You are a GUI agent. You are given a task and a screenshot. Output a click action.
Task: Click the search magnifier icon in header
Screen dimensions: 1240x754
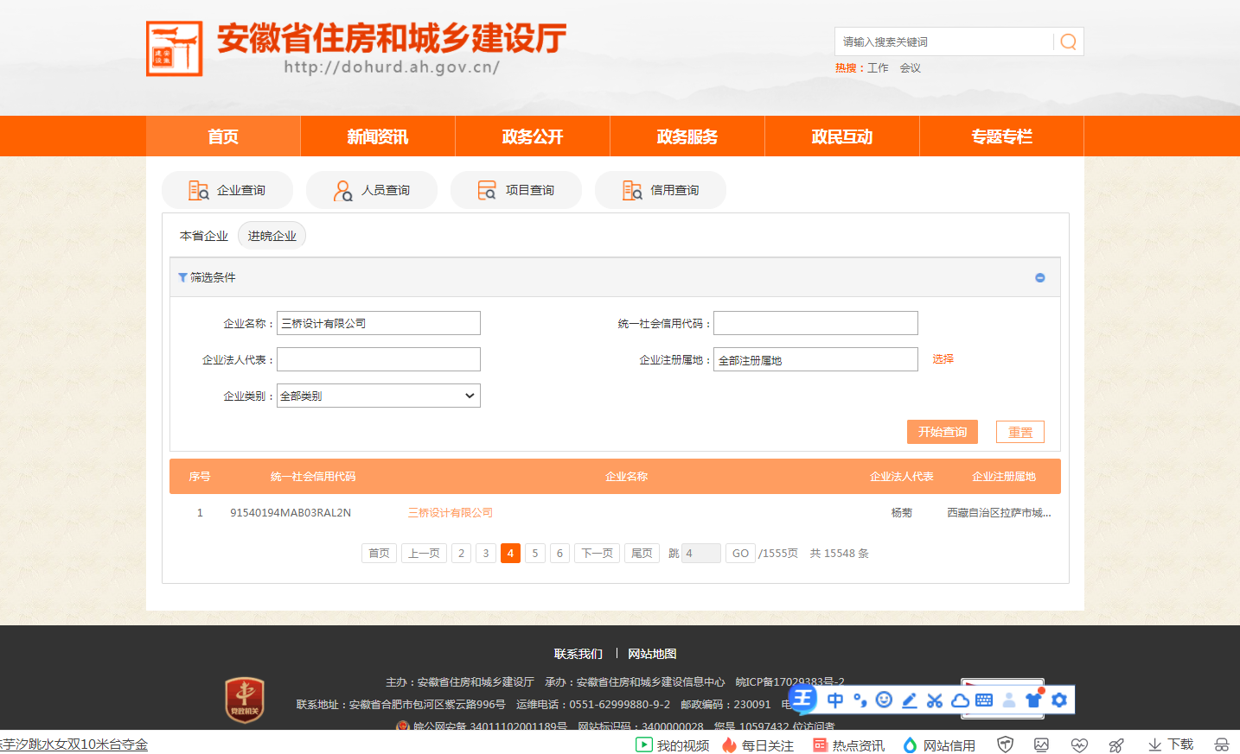point(1068,41)
